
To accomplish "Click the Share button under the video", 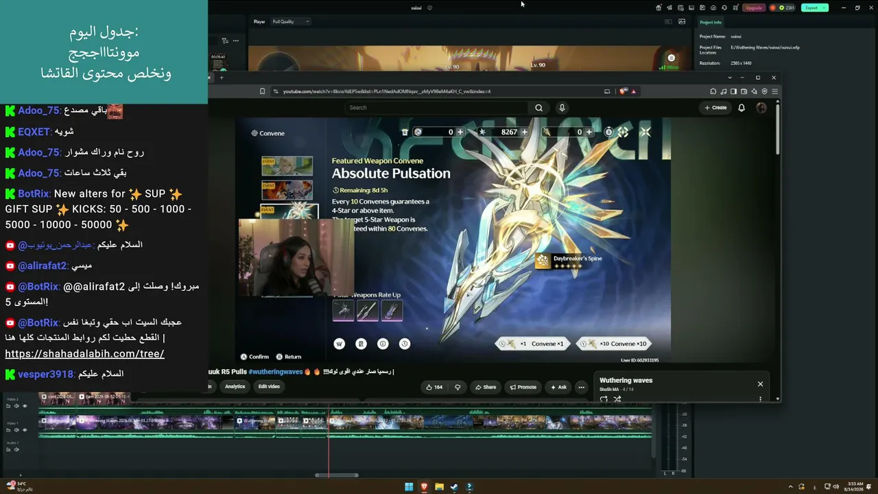I will click(x=486, y=387).
